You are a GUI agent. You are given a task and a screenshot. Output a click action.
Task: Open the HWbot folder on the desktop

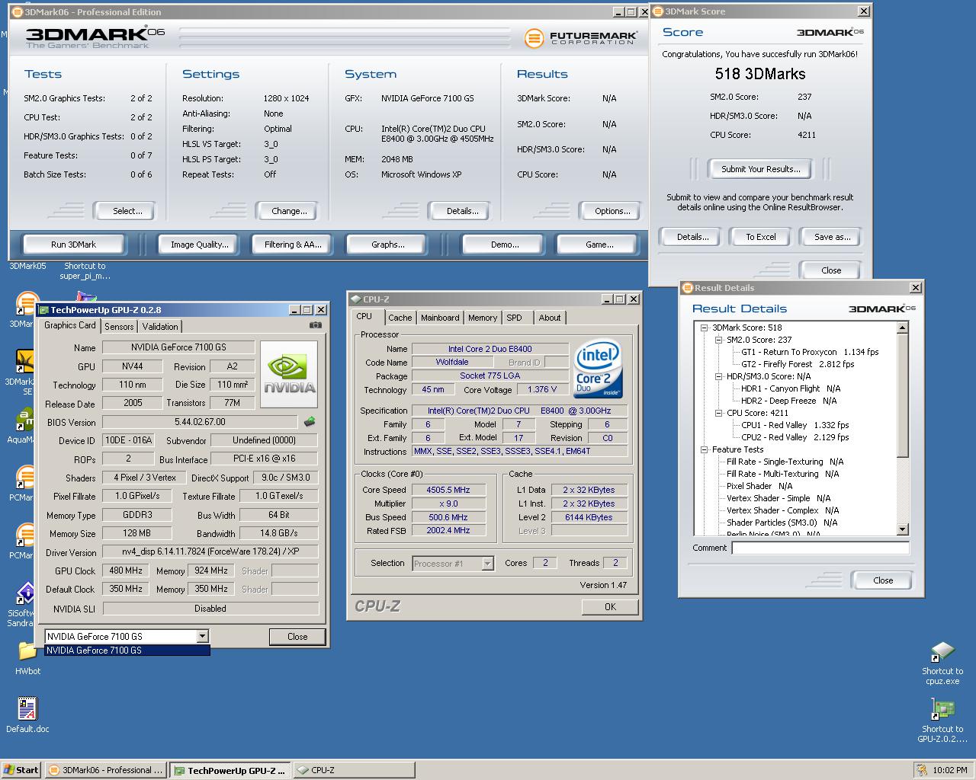[x=27, y=651]
